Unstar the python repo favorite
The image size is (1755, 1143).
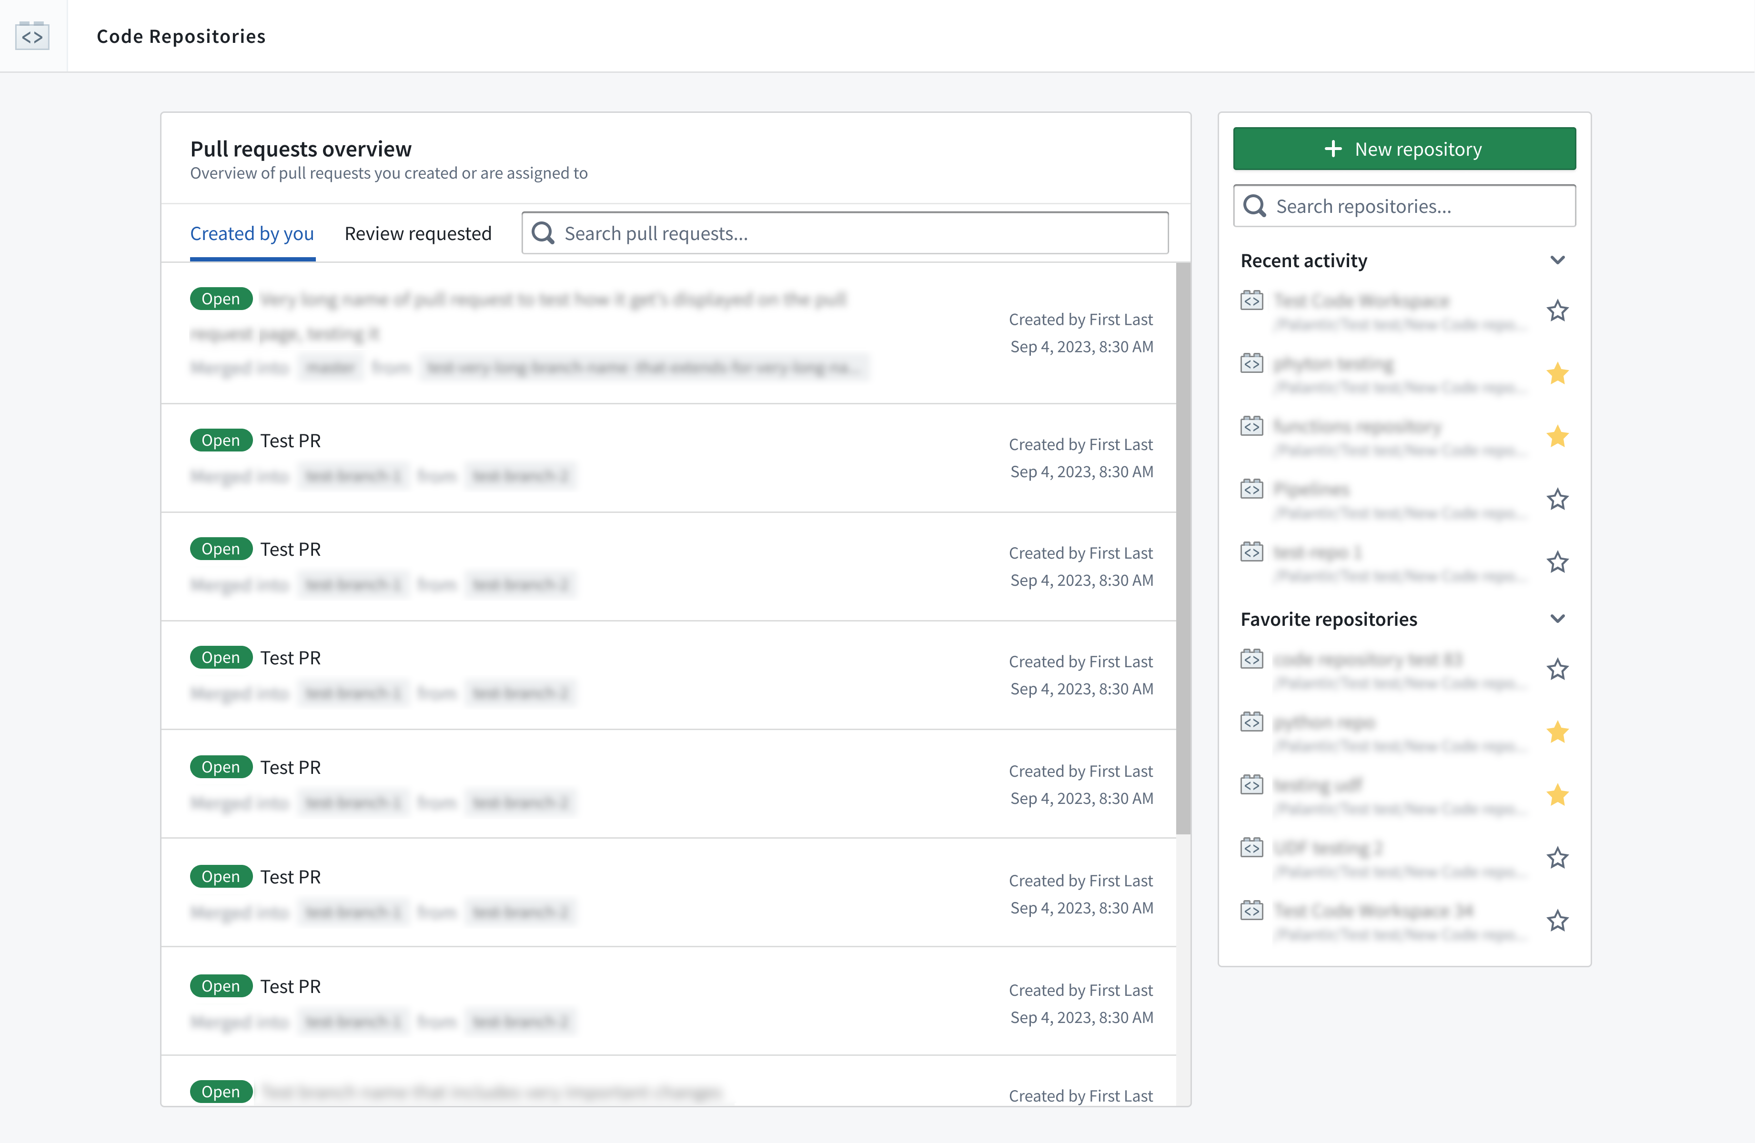pyautogui.click(x=1557, y=732)
